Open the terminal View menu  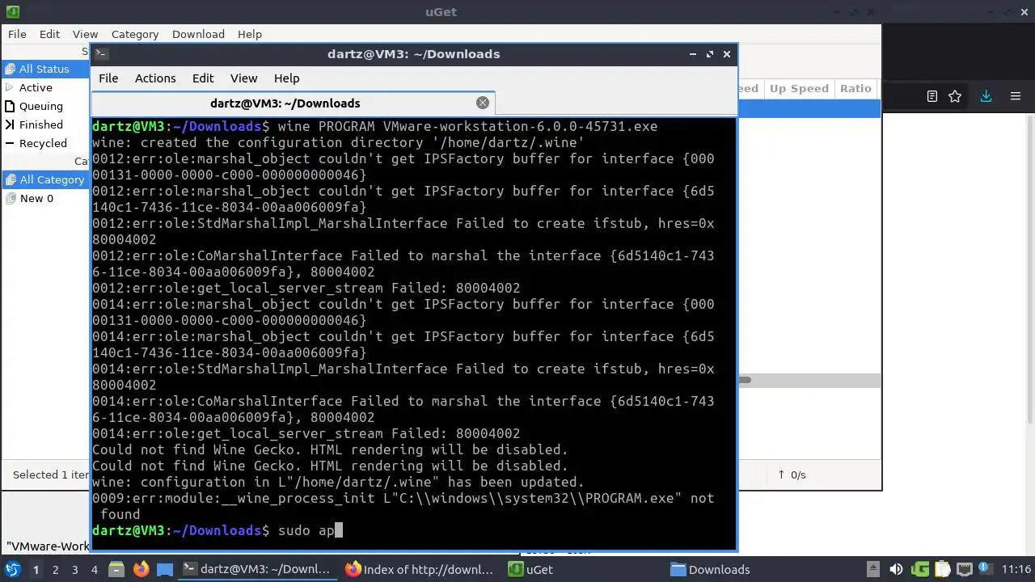[243, 78]
